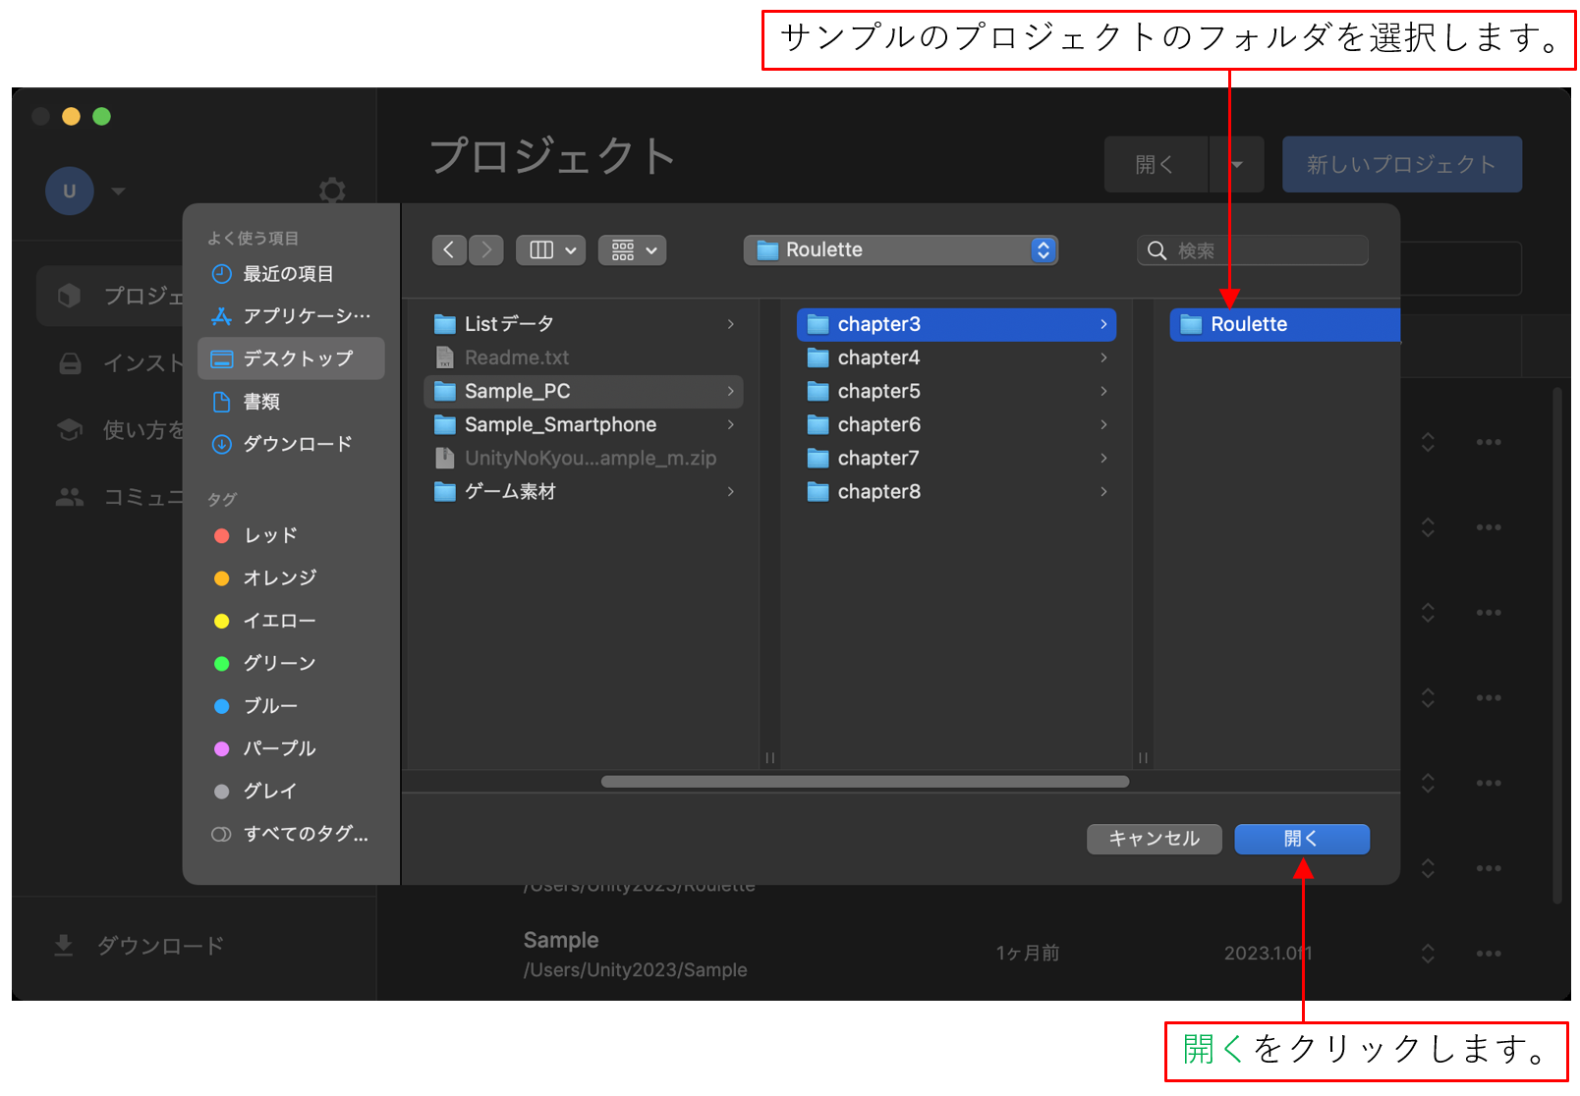Viewport: 1580px width, 1096px height.
Task: Click the back navigation arrow in dialog
Action: [x=449, y=249]
